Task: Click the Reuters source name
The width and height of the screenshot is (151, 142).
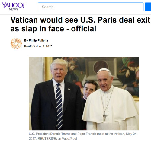Action: (x=30, y=46)
